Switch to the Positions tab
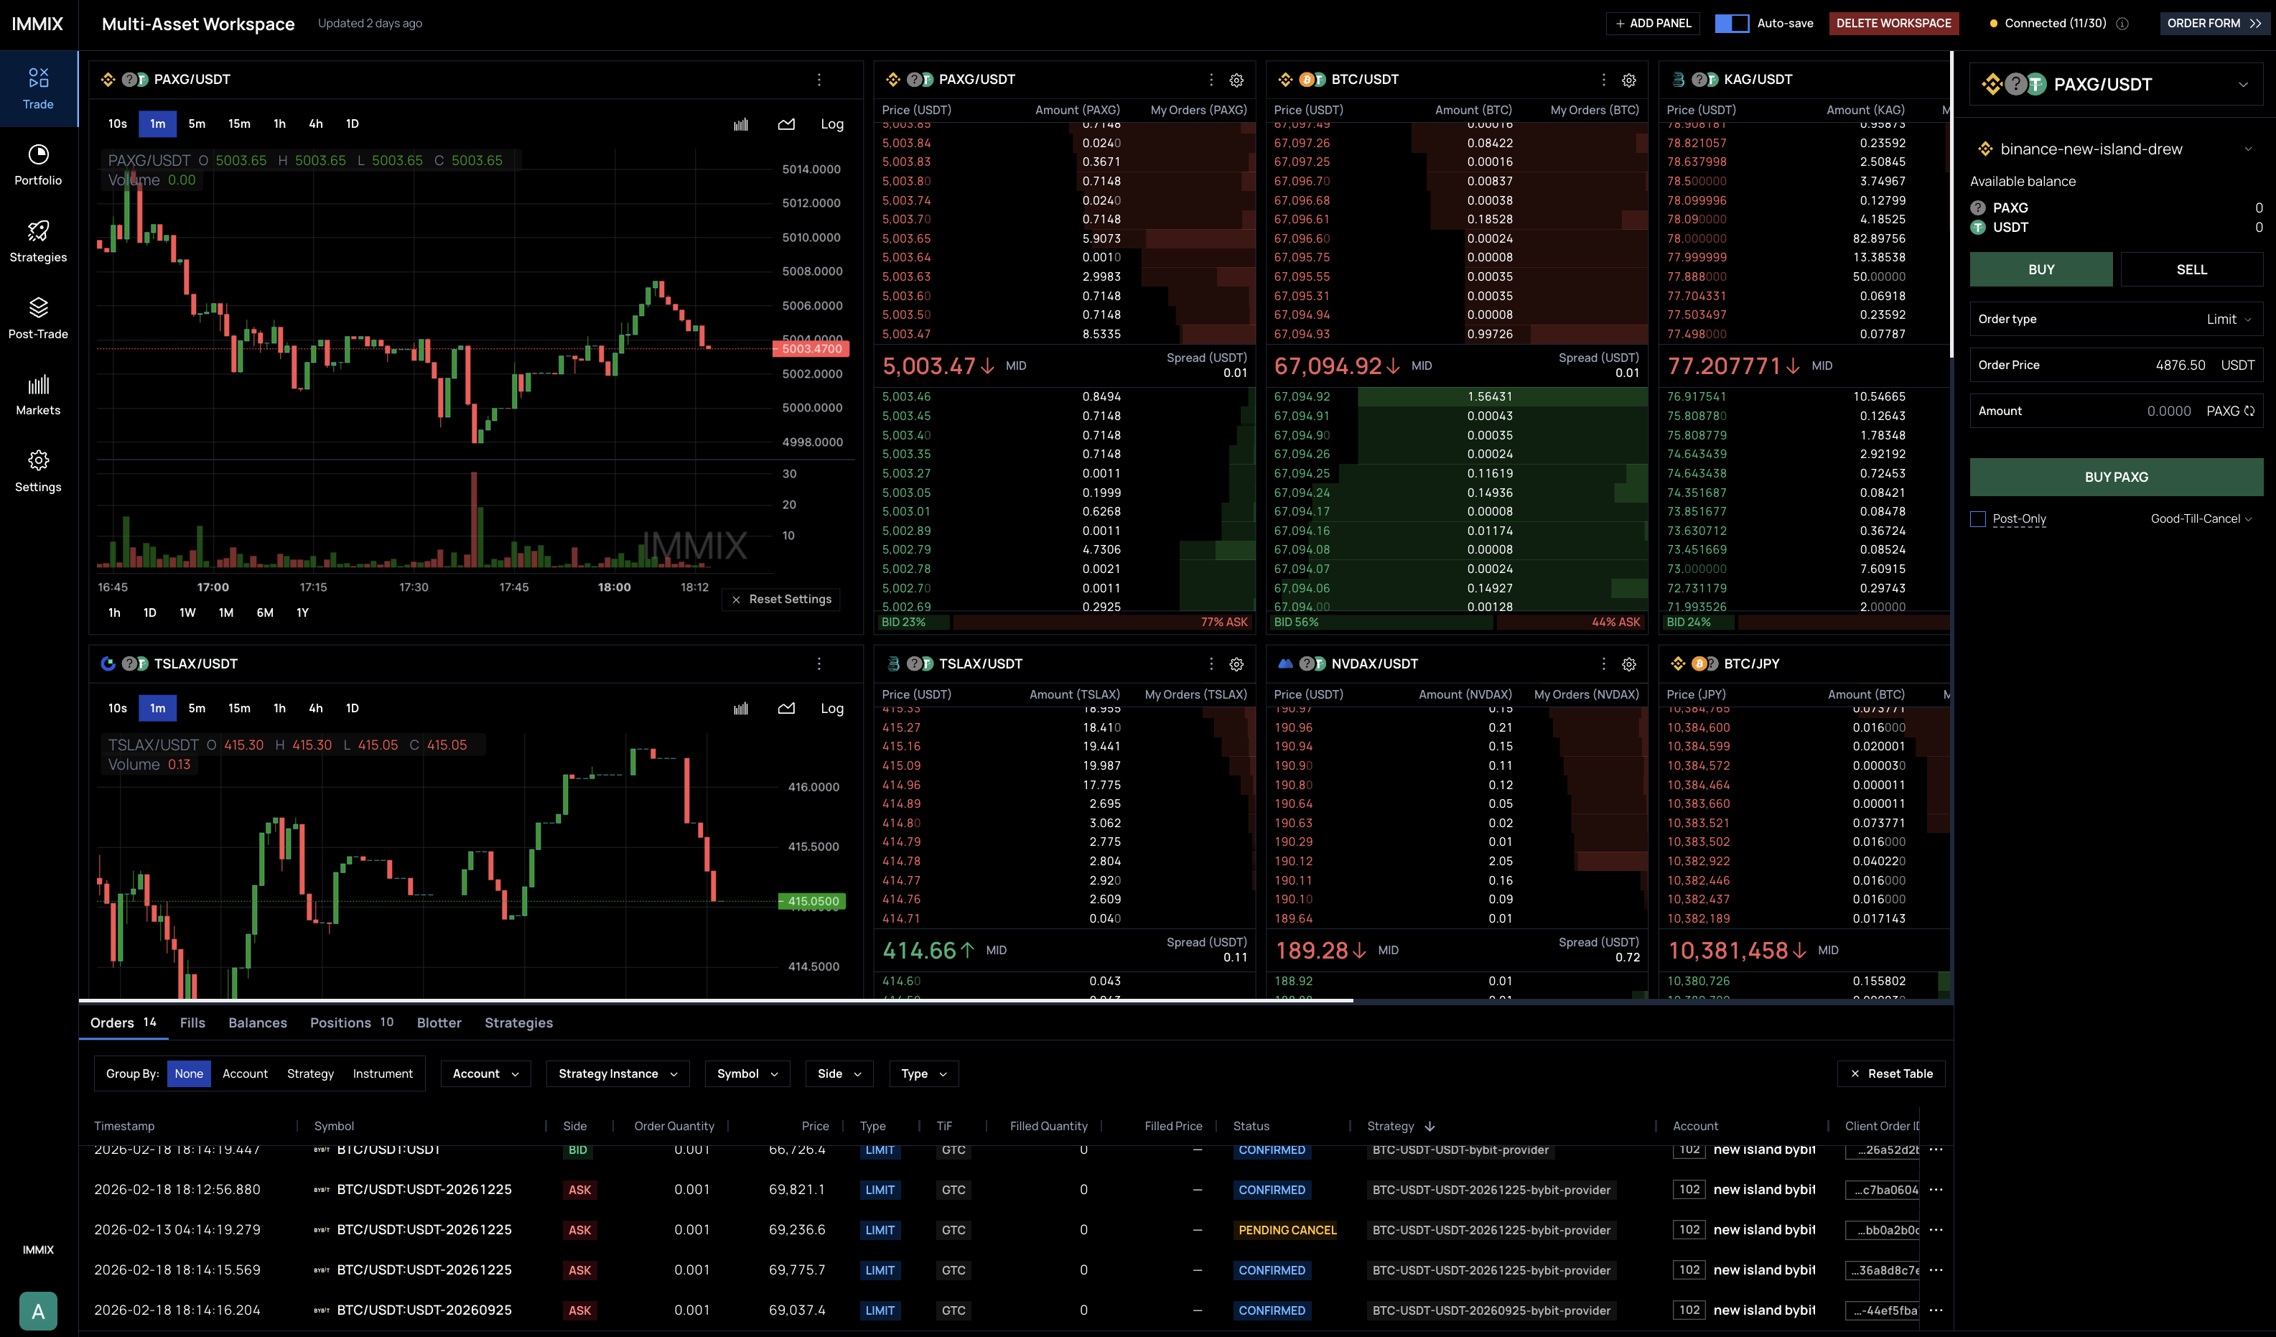 tap(340, 1022)
